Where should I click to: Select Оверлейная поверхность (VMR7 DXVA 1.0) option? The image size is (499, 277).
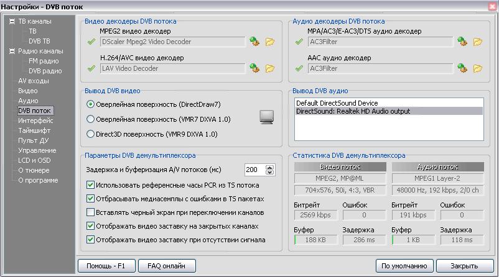(x=91, y=119)
